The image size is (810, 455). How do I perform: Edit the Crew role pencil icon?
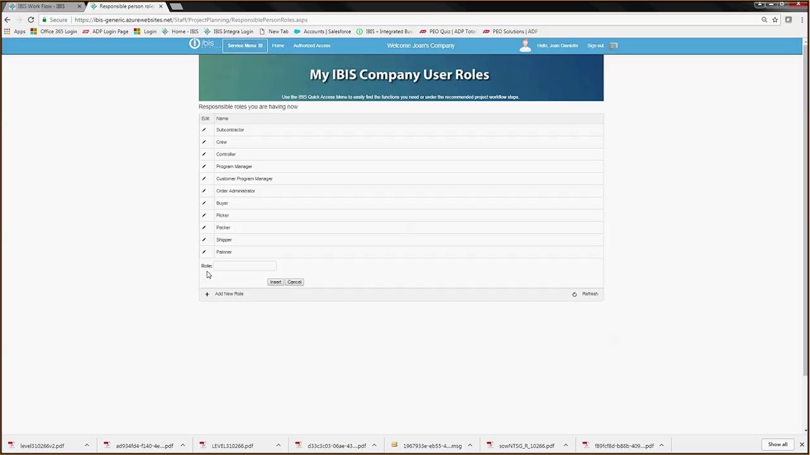(x=204, y=142)
